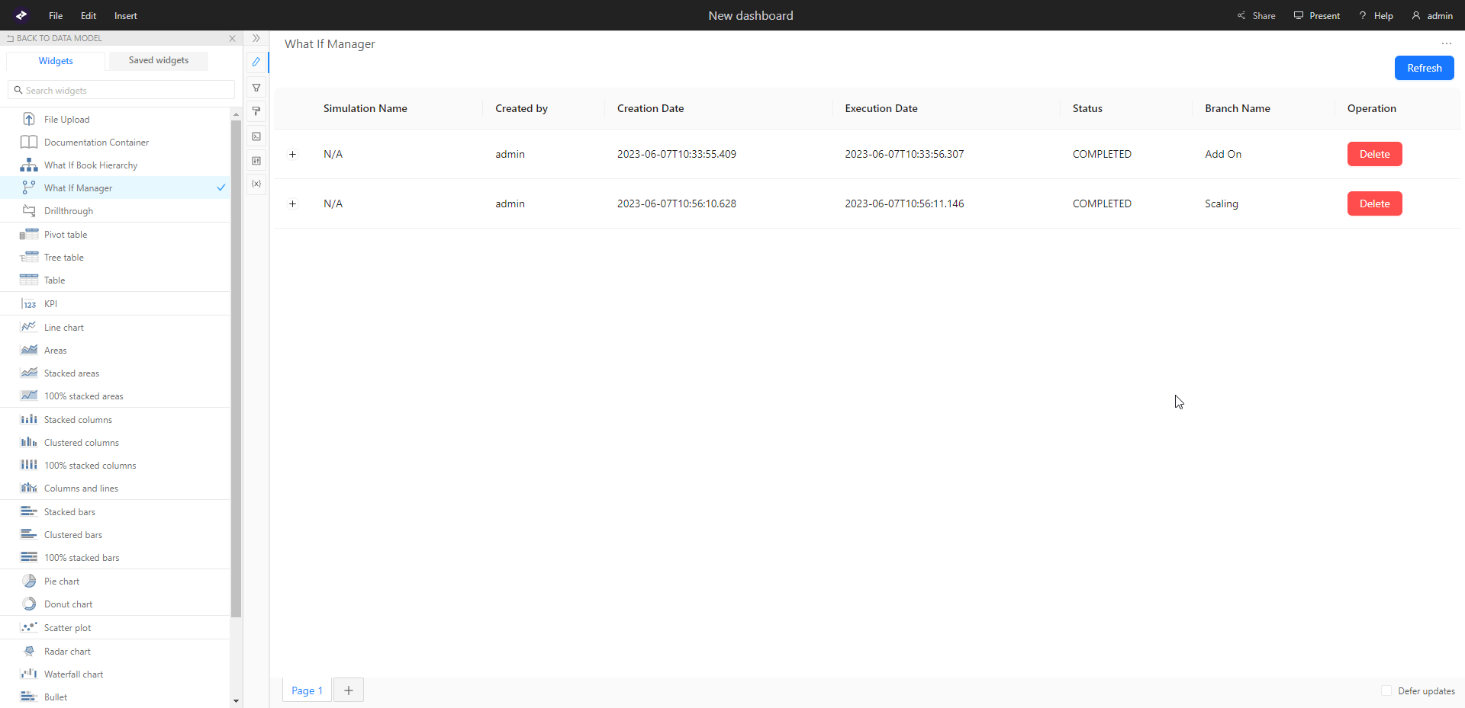
Task: Open the sliders settings panel icon
Action: [x=256, y=161]
